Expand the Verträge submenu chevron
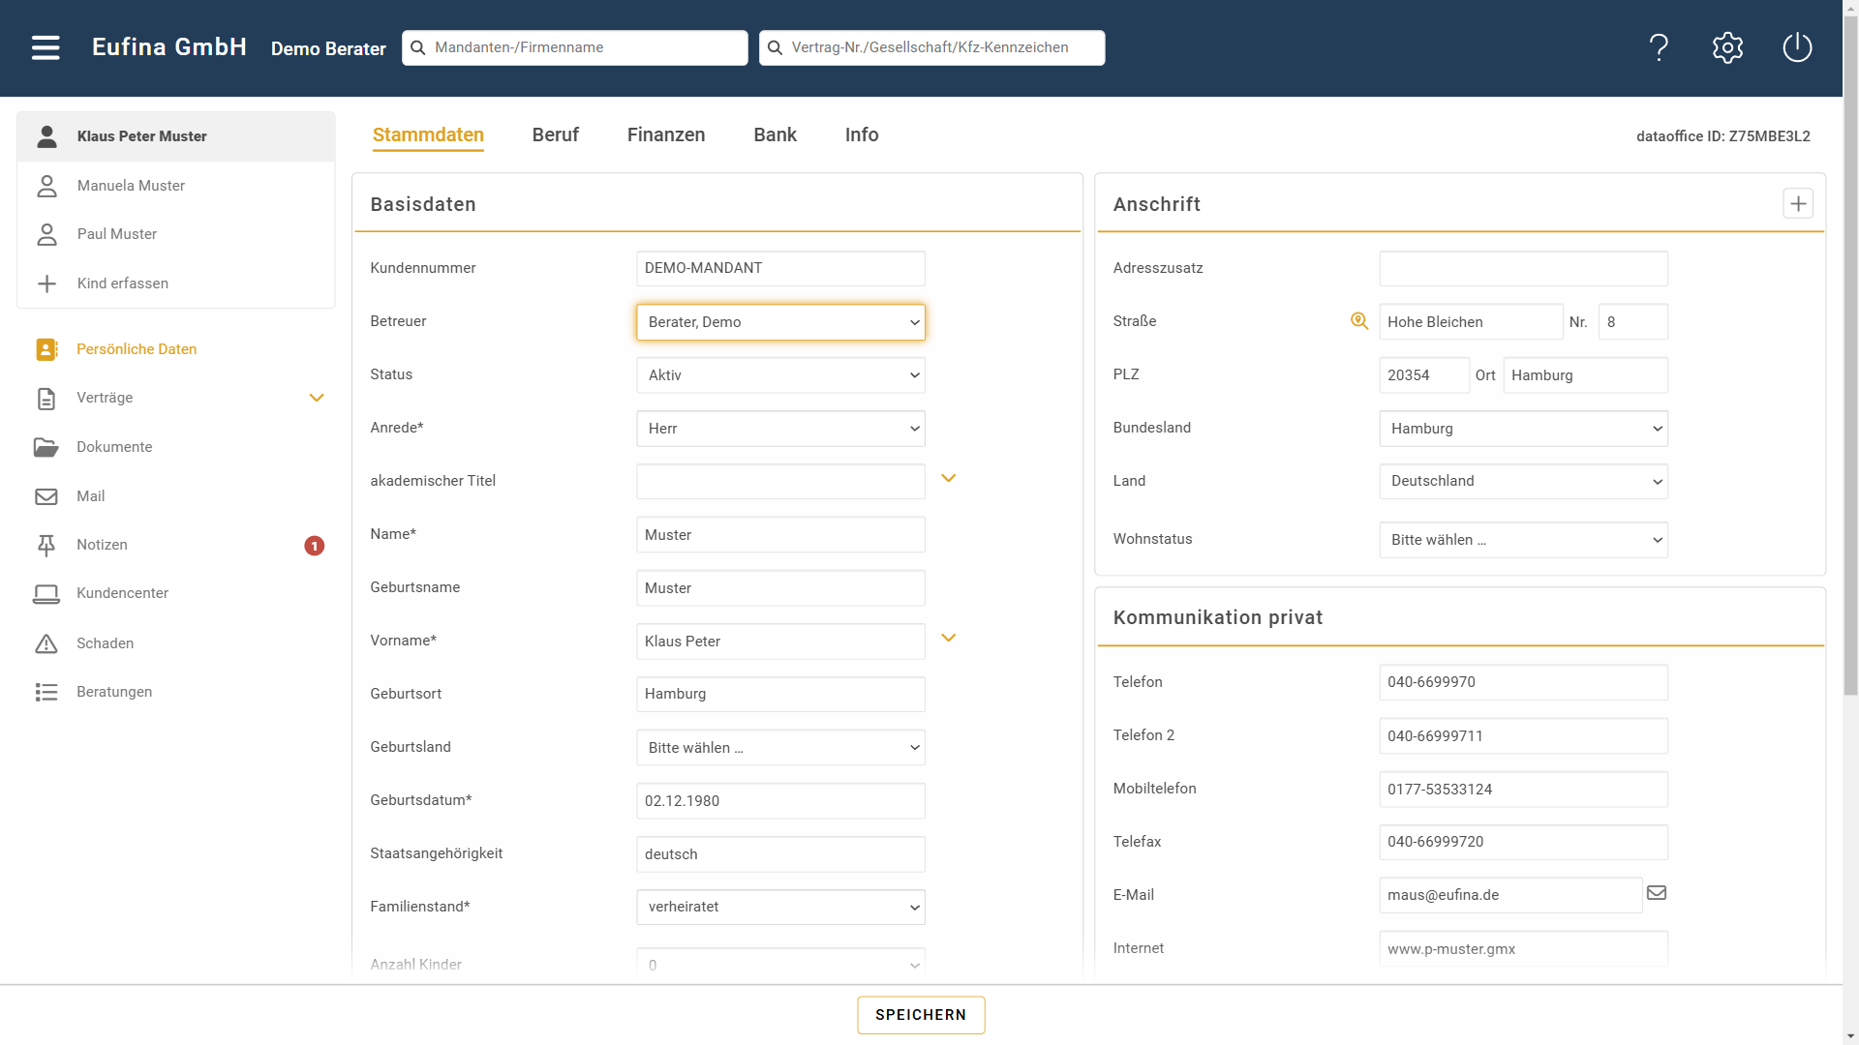The image size is (1859, 1045). [x=317, y=398]
